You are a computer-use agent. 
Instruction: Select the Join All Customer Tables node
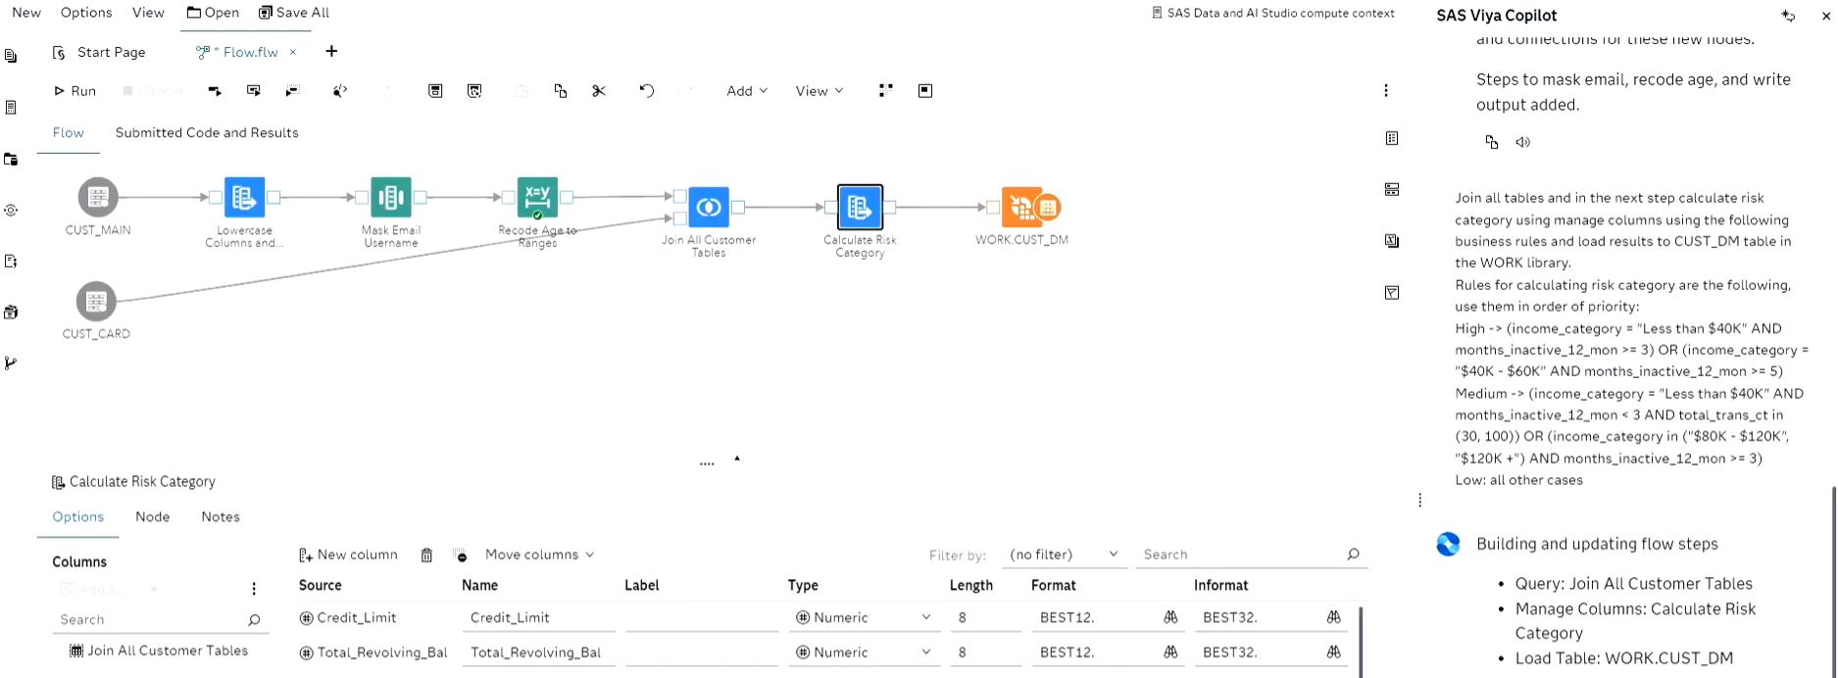tap(709, 208)
